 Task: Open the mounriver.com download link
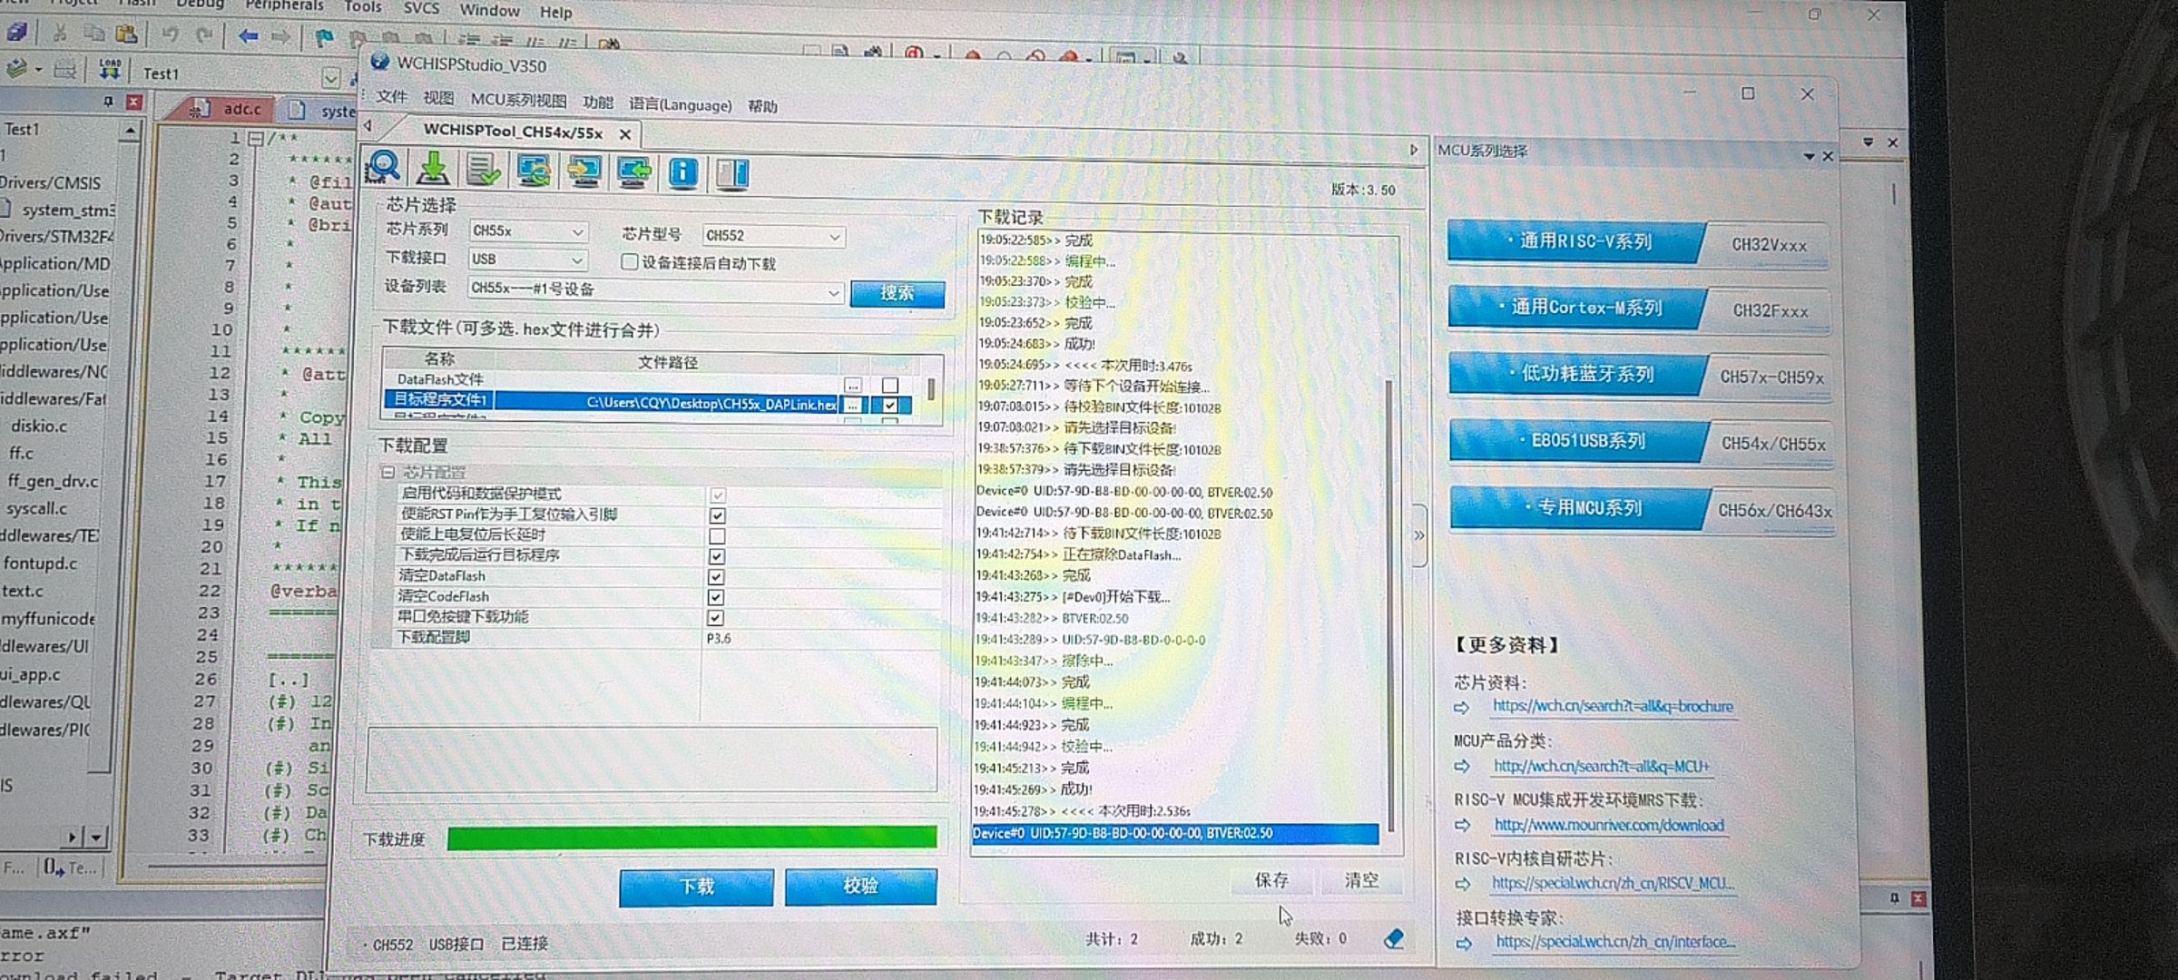point(1609,825)
